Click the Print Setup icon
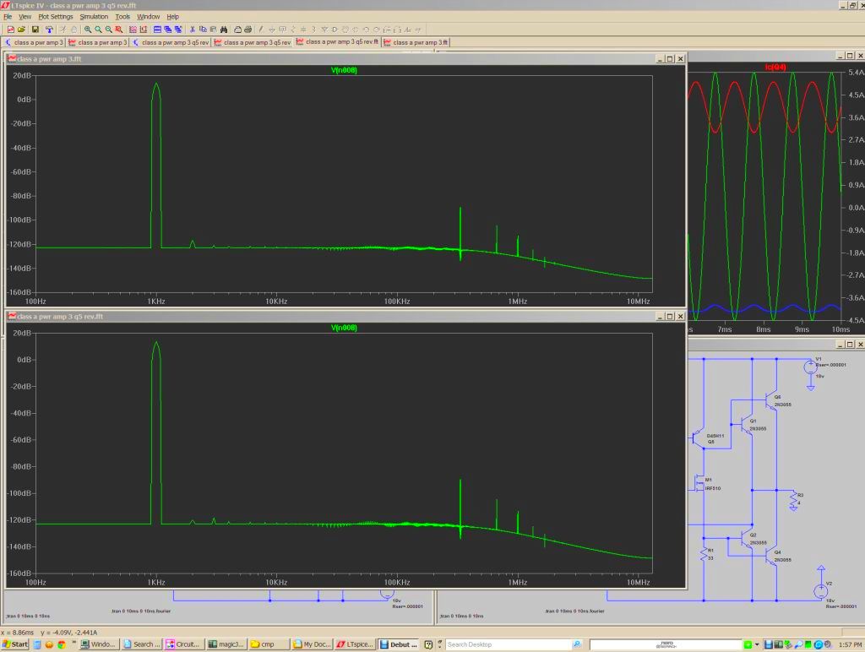The image size is (865, 652). coord(237,30)
